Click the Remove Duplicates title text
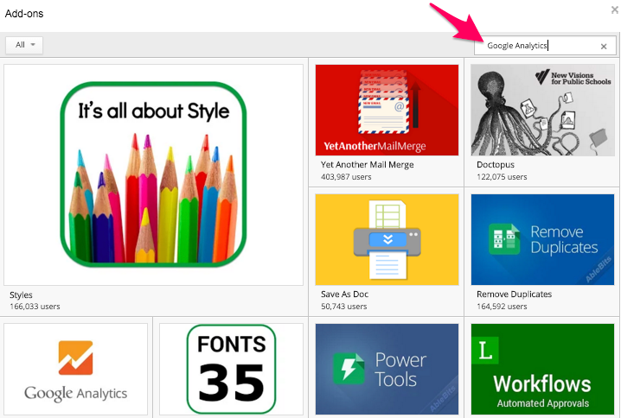 (x=514, y=294)
